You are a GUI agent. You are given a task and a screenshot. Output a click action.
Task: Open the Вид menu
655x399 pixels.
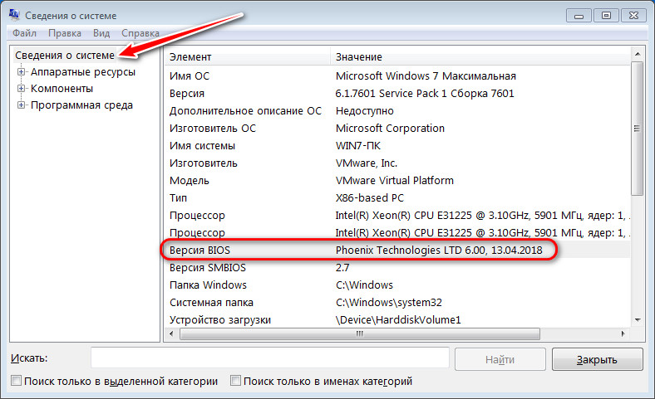point(101,33)
